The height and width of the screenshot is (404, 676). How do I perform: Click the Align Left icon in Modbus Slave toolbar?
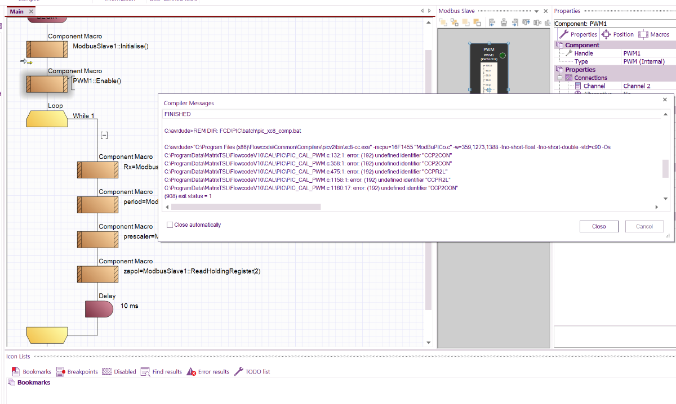(x=492, y=23)
